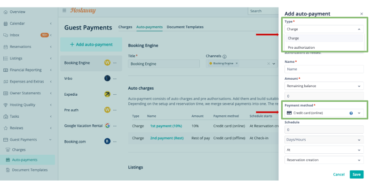The width and height of the screenshot is (372, 189).
Task: Select the Booking.com list item
Action: pyautogui.click(x=91, y=142)
